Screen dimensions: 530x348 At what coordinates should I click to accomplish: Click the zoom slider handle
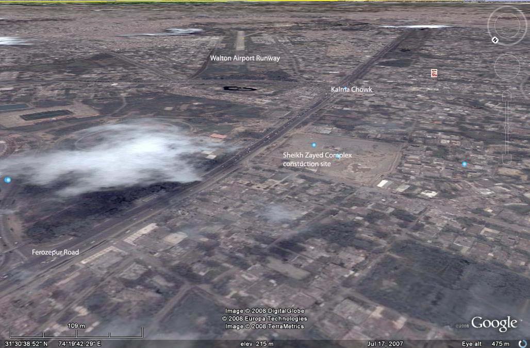click(x=508, y=127)
